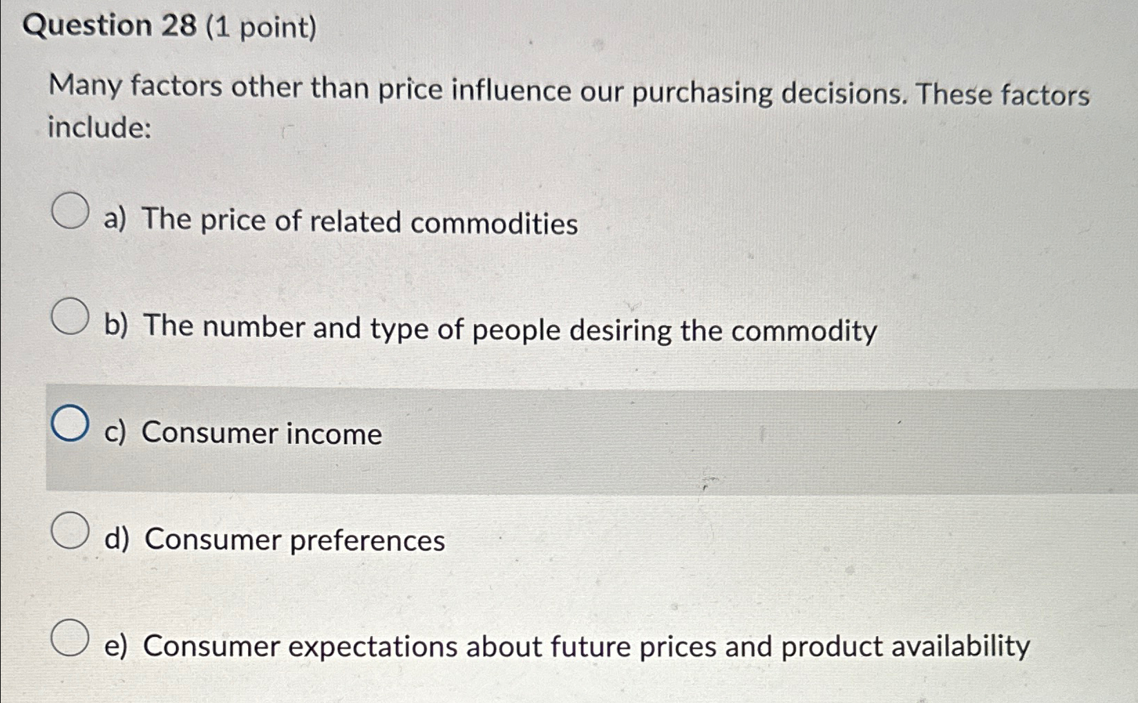Deselect the currently selected Consumer income option
The height and width of the screenshot is (703, 1138).
(71, 423)
